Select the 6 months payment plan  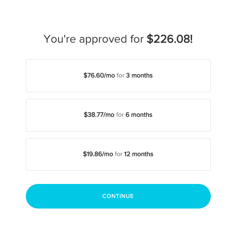pos(118,115)
